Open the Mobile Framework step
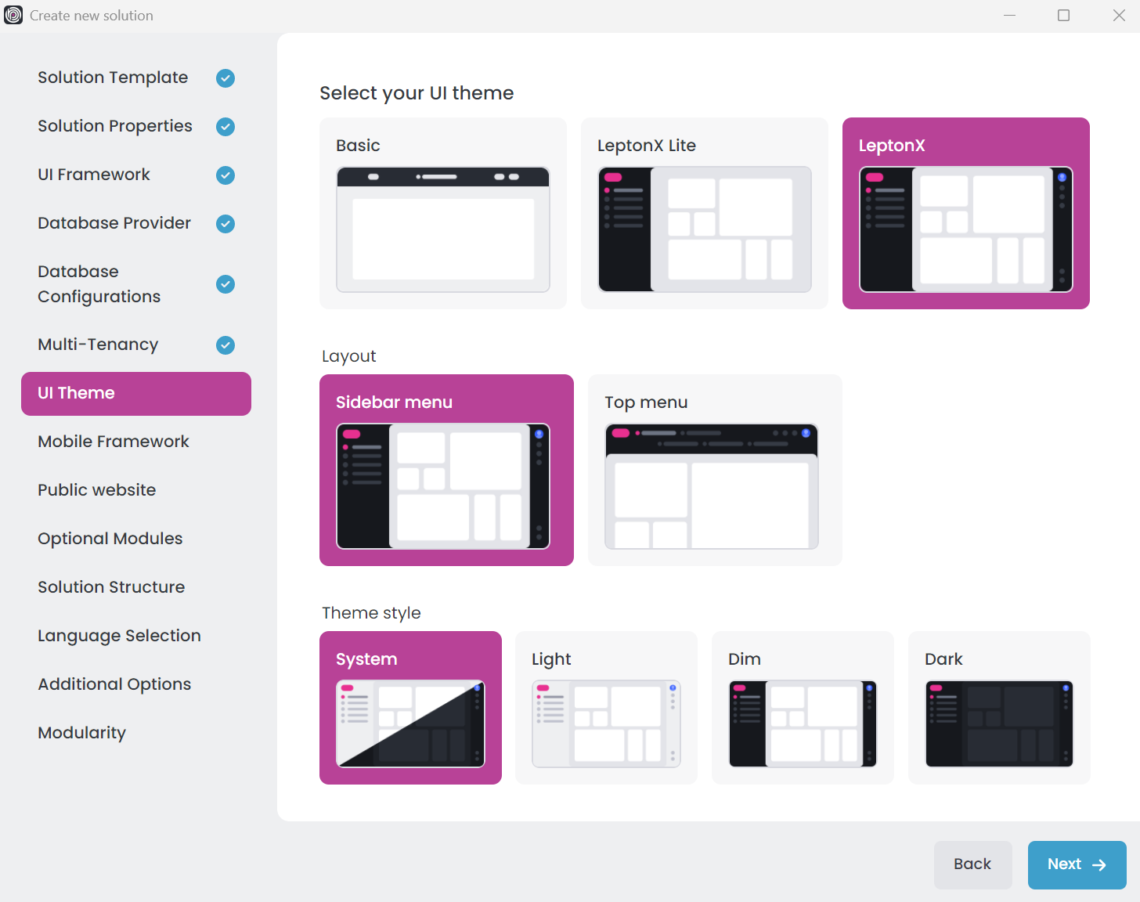1140x902 pixels. pyautogui.click(x=136, y=442)
